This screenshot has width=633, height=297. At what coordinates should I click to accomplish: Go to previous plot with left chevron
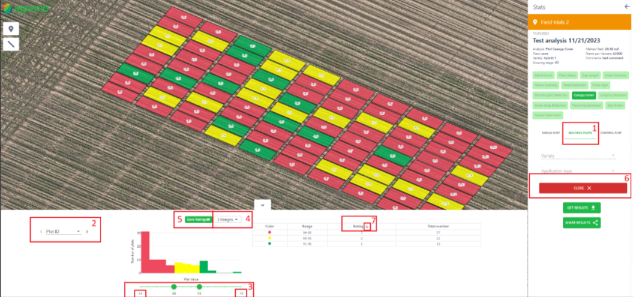tap(40, 231)
